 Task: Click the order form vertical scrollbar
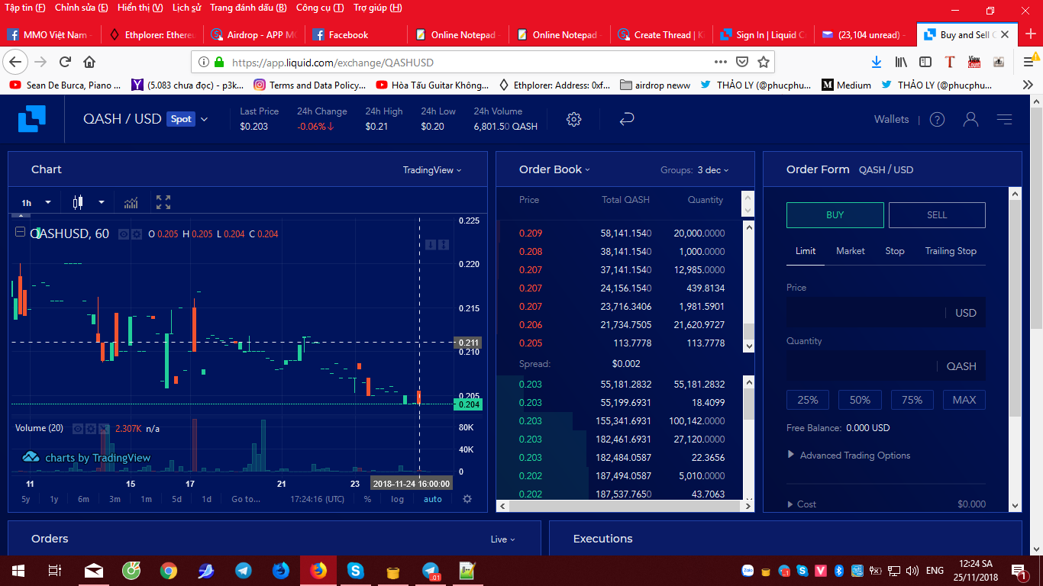tap(1015, 349)
